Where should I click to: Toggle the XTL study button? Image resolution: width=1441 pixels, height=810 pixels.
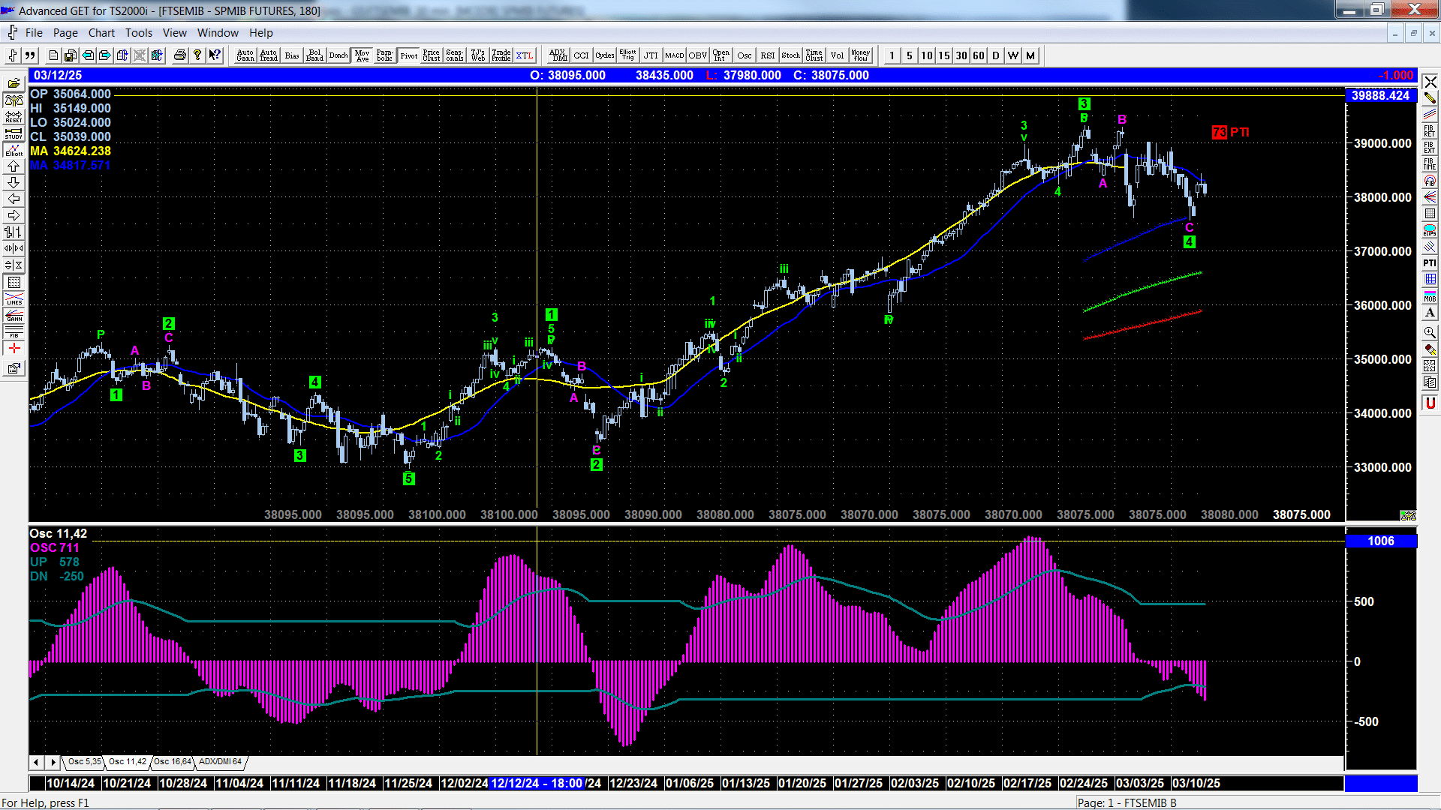coord(525,55)
